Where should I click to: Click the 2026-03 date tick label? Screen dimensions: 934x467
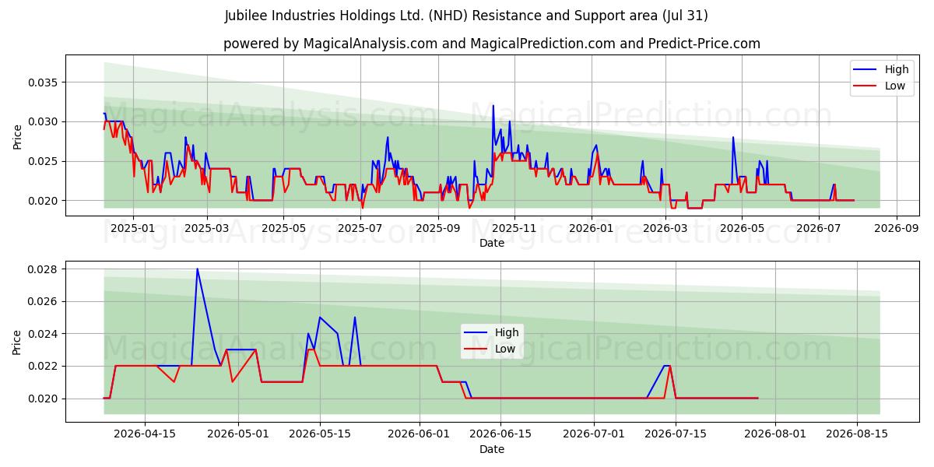tap(665, 228)
